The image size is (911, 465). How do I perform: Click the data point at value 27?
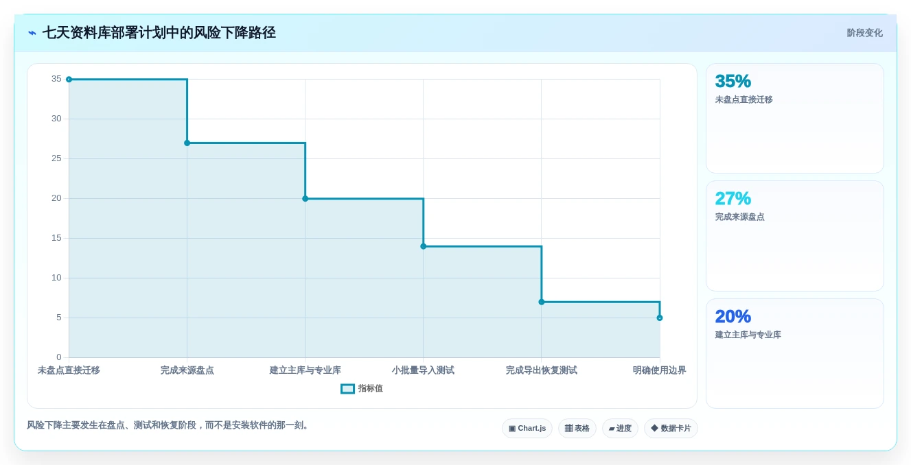[x=187, y=143]
